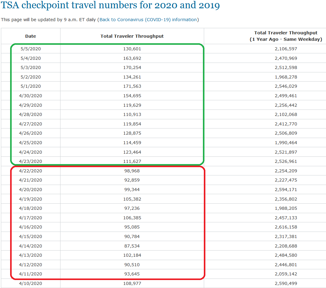Select the year-ago value 1,990,464

[x=286, y=143]
